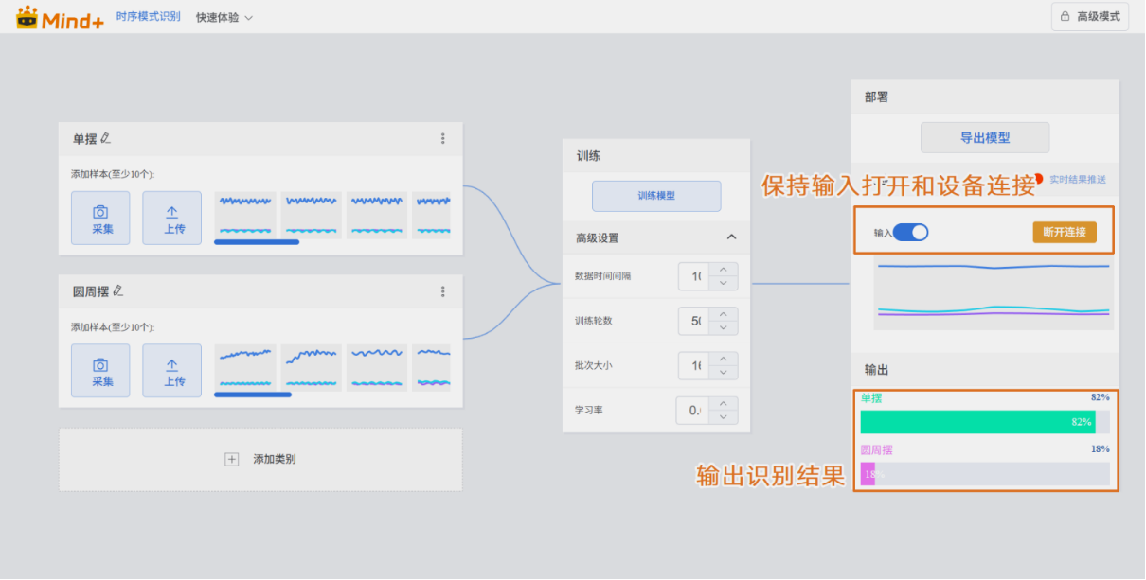1146x580 pixels.
Task: Open the 快速体验 dropdown menu
Action: [224, 17]
